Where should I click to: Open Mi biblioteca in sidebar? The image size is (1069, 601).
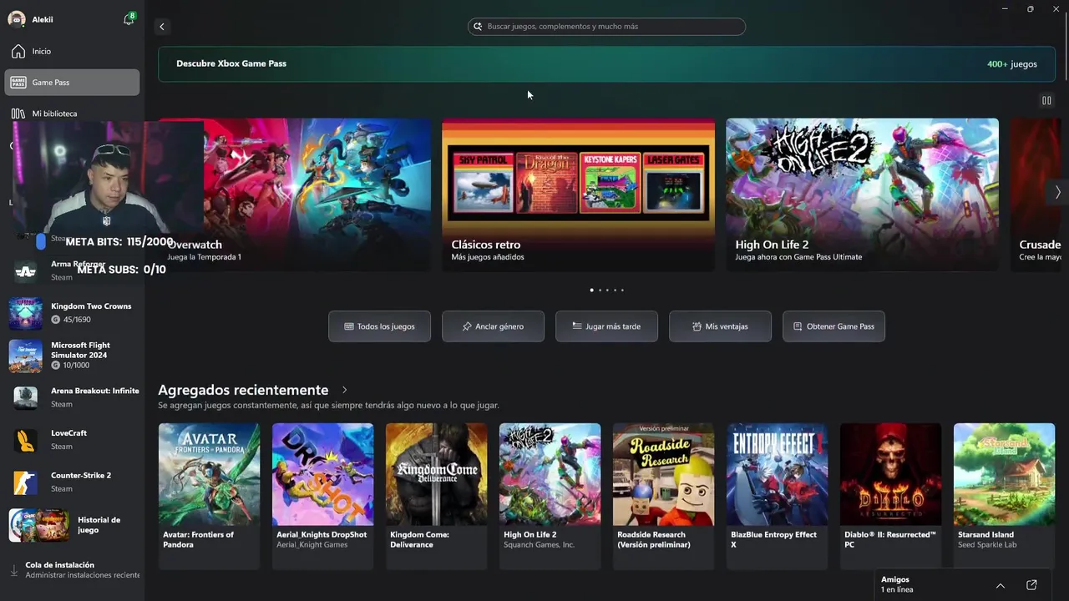(72, 114)
